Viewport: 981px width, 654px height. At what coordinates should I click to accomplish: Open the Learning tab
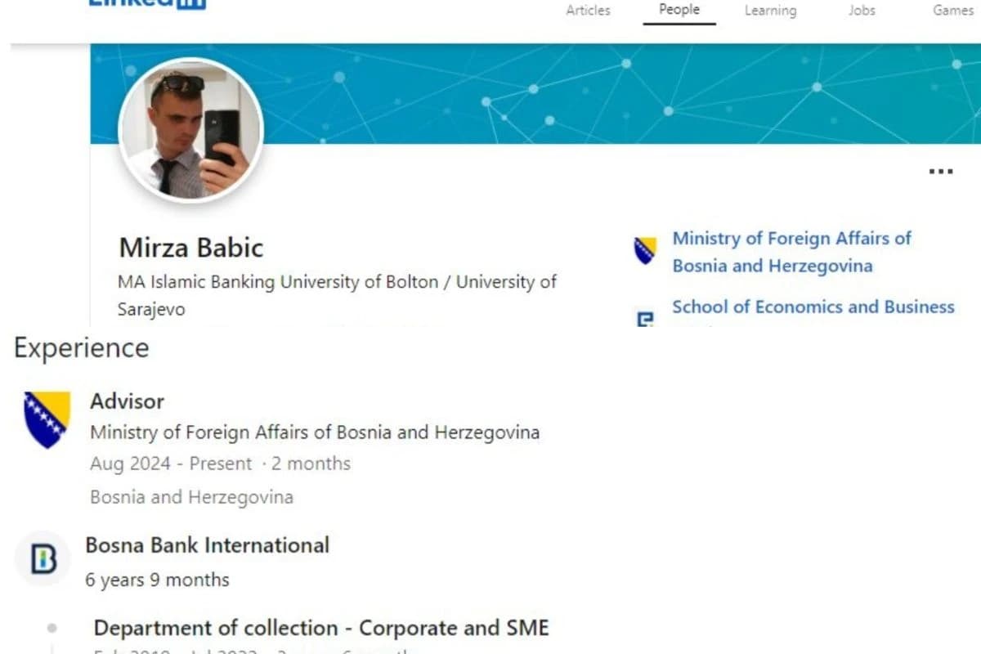(x=770, y=11)
